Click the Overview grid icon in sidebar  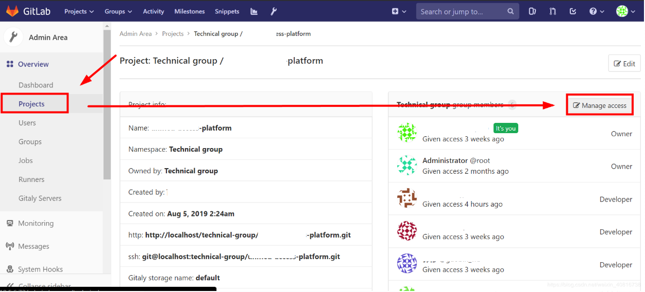click(x=9, y=64)
